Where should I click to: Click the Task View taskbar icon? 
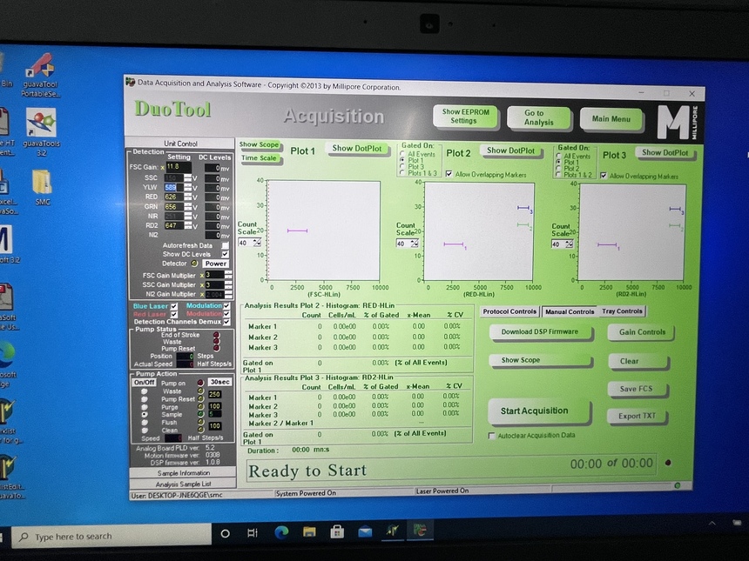tap(253, 532)
